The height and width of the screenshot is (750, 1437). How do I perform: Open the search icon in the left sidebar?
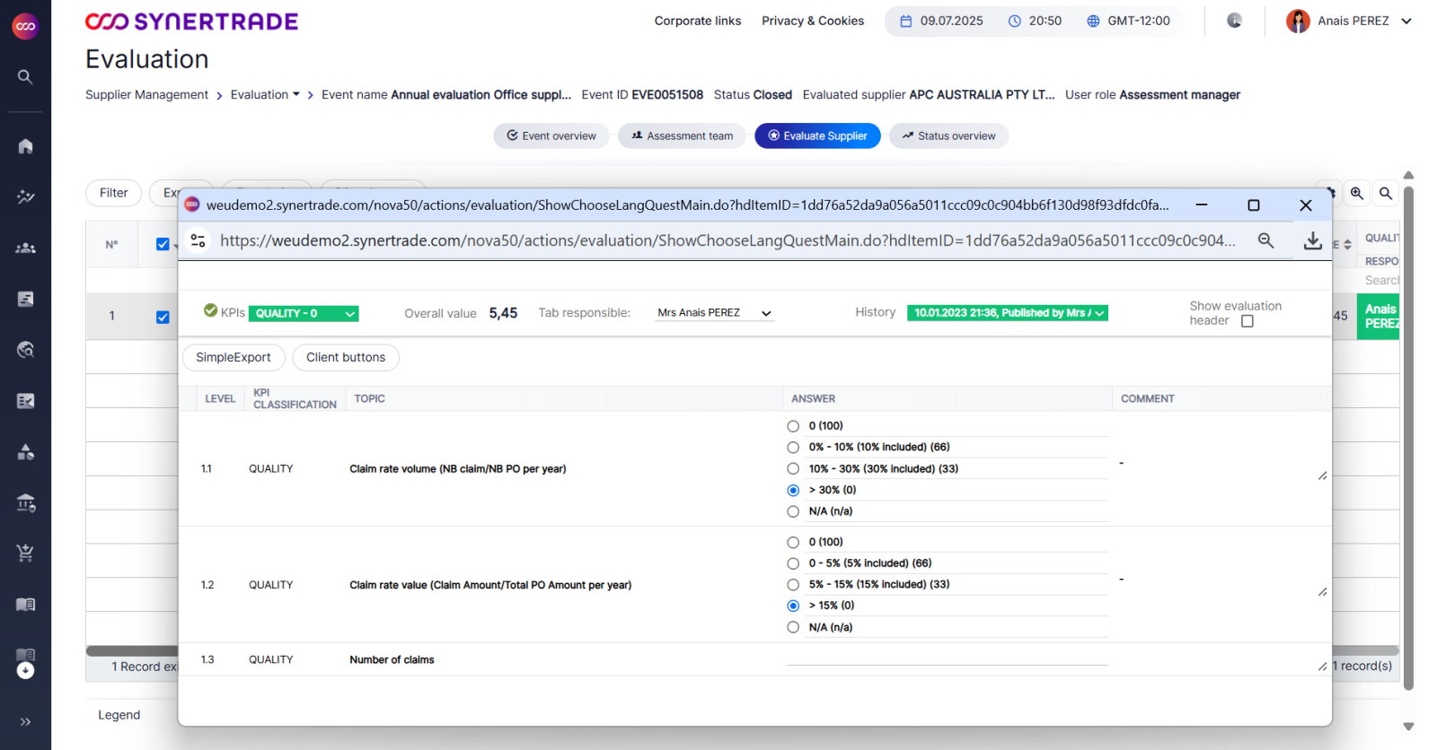[x=25, y=77]
